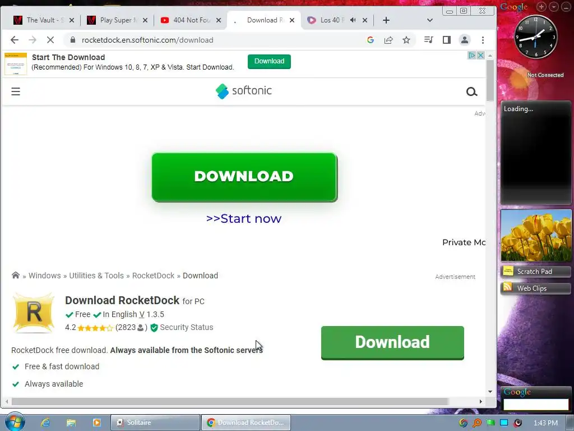This screenshot has width=574, height=431.
Task: Click the Chrome icon in the system tray
Action: 464,423
